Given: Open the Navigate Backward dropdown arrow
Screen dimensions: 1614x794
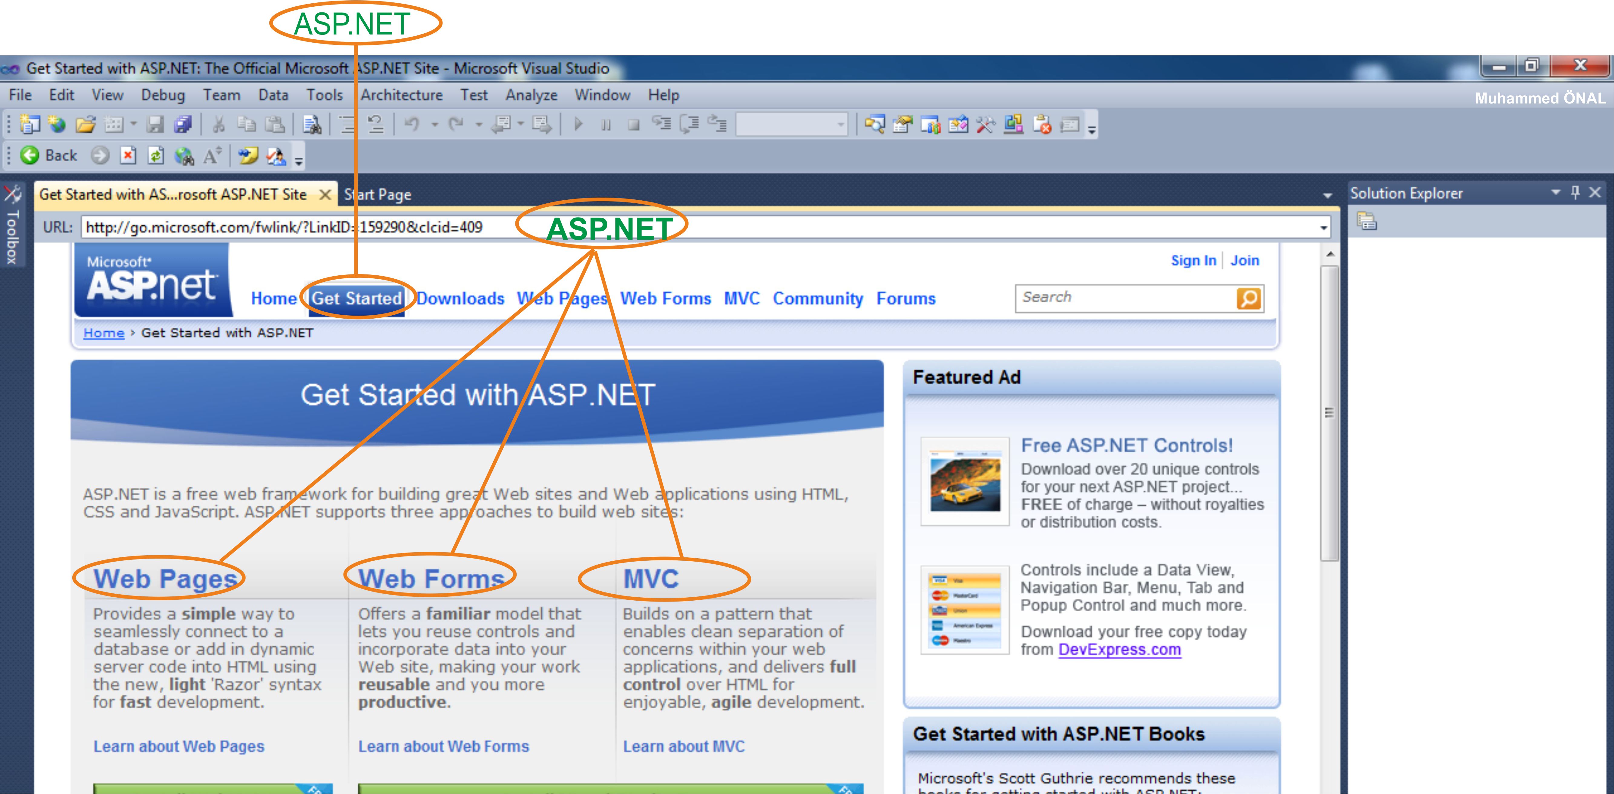Looking at the screenshot, I should pyautogui.click(x=520, y=124).
